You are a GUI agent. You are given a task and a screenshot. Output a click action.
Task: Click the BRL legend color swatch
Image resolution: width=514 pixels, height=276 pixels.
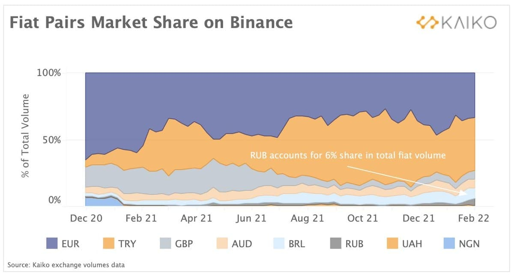pos(279,243)
